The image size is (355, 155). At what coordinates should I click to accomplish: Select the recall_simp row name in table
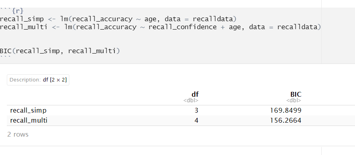tap(28, 111)
